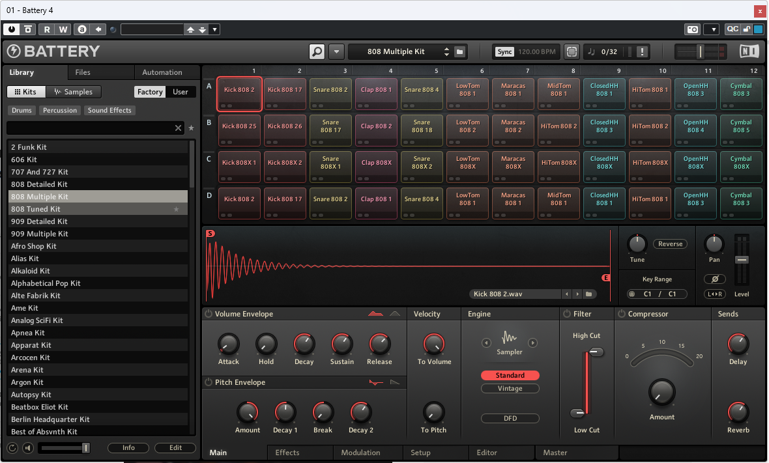The image size is (769, 463).
Task: Click the NI logo icon
Action: 749,51
